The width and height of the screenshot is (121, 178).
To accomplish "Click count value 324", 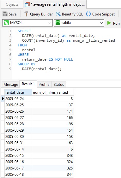I will (53, 162).
